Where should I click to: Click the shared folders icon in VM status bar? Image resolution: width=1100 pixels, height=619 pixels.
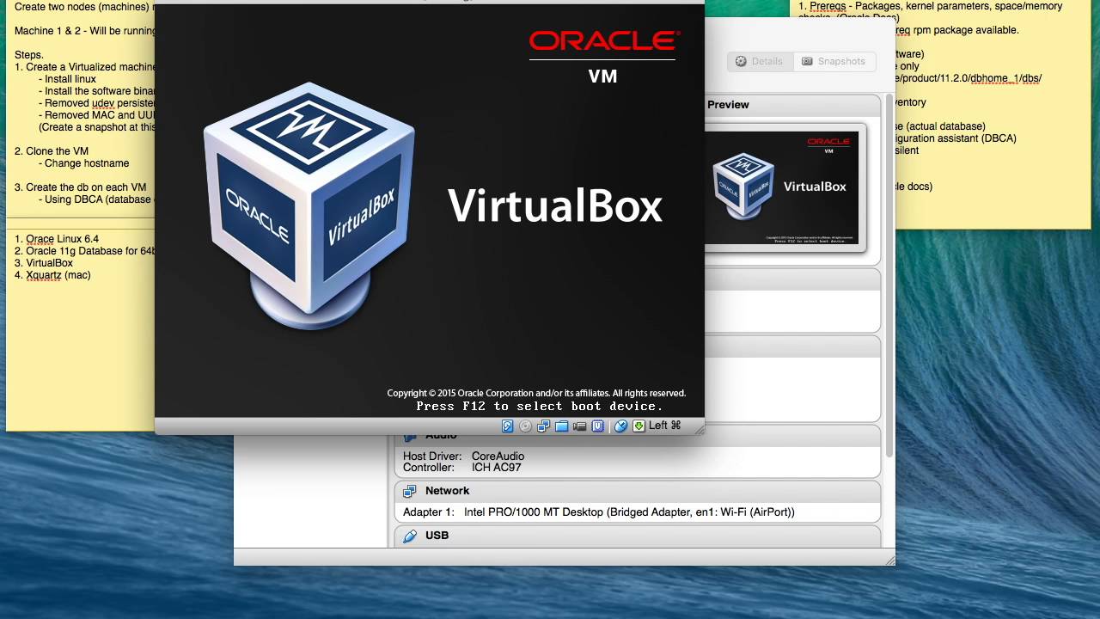tap(562, 426)
